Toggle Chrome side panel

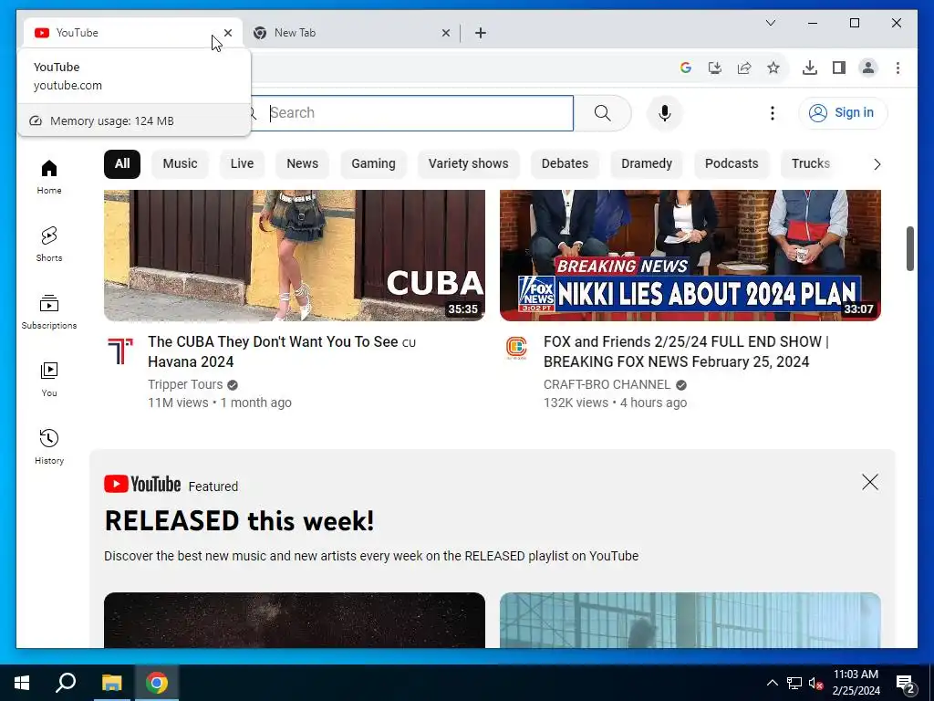839,68
